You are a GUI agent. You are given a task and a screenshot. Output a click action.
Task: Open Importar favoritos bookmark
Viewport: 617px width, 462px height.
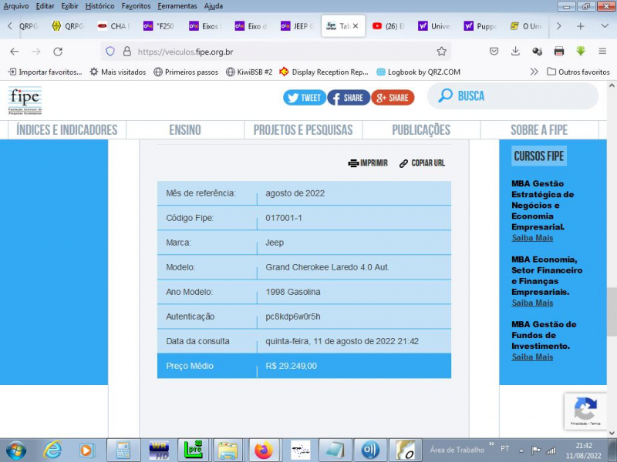46,72
